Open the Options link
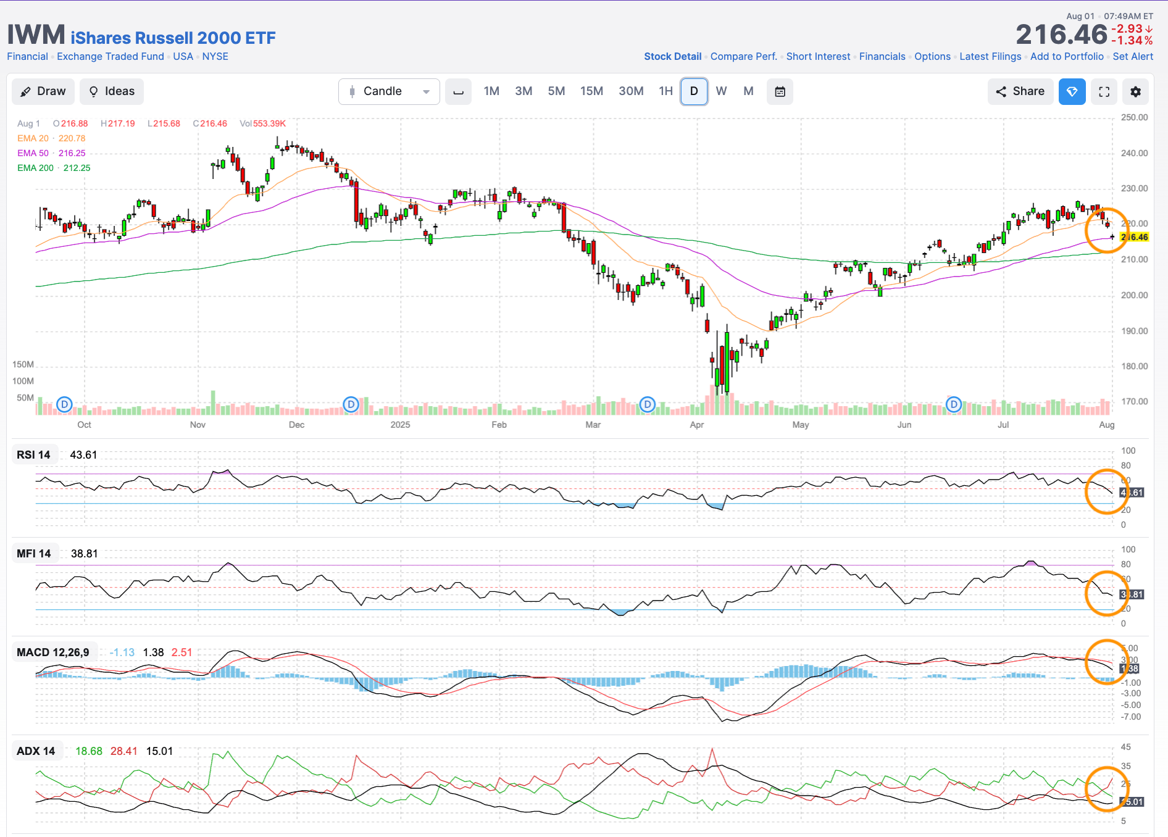The image size is (1168, 837). pyautogui.click(x=932, y=56)
